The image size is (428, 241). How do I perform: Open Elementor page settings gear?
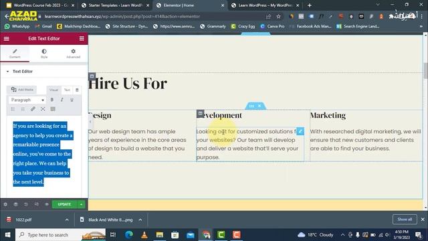(5, 204)
